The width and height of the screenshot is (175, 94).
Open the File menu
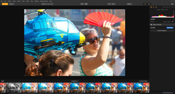[2, 1]
